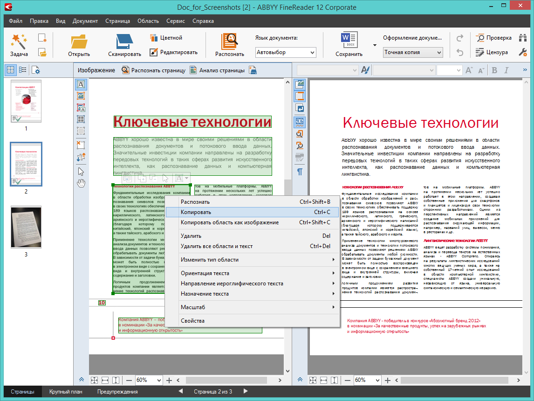Select page 3 thumbnail
Screen dimensions: 534x401
pyautogui.click(x=26, y=227)
